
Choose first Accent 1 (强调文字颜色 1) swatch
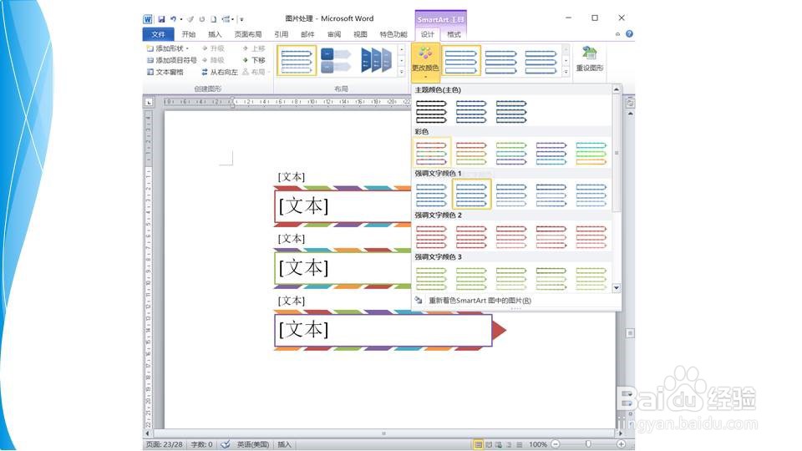point(431,195)
